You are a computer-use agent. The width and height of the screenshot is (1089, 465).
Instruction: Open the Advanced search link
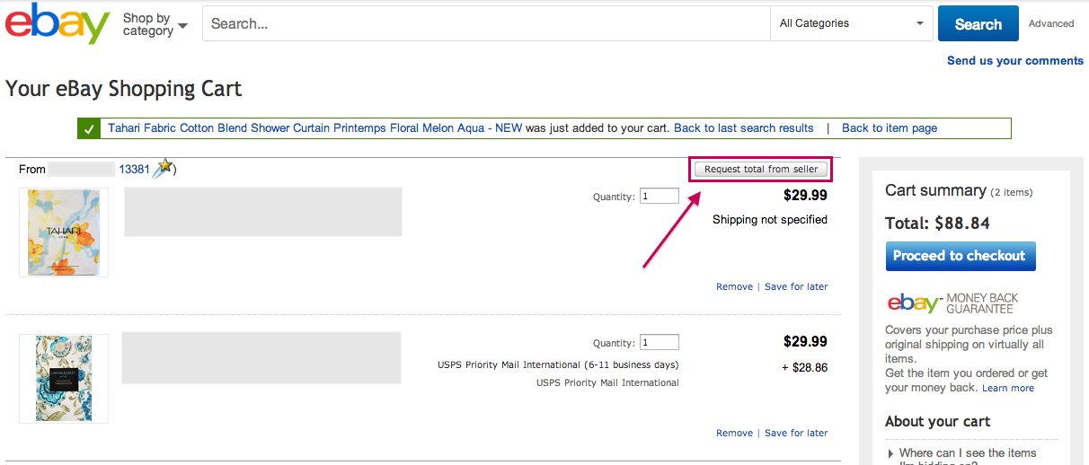[x=1051, y=23]
